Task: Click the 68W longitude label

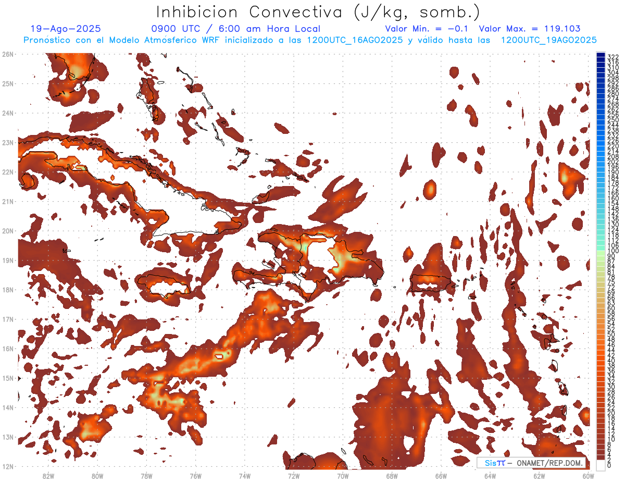Action: click(392, 476)
